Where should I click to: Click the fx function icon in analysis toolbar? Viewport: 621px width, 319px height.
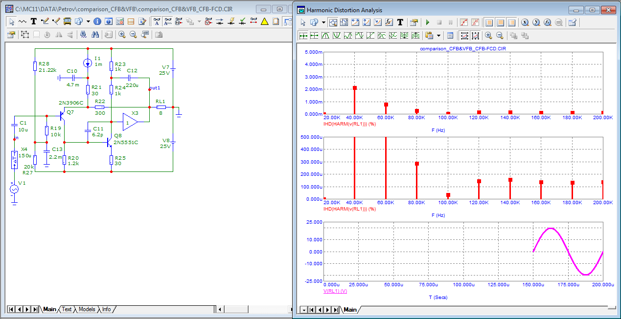[389, 22]
